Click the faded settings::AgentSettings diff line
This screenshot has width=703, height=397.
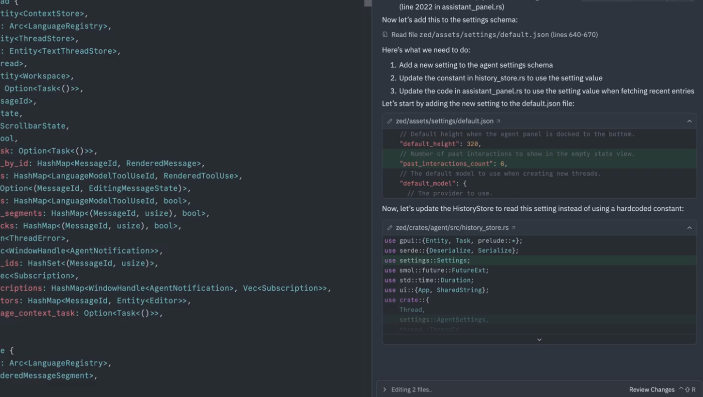443,320
